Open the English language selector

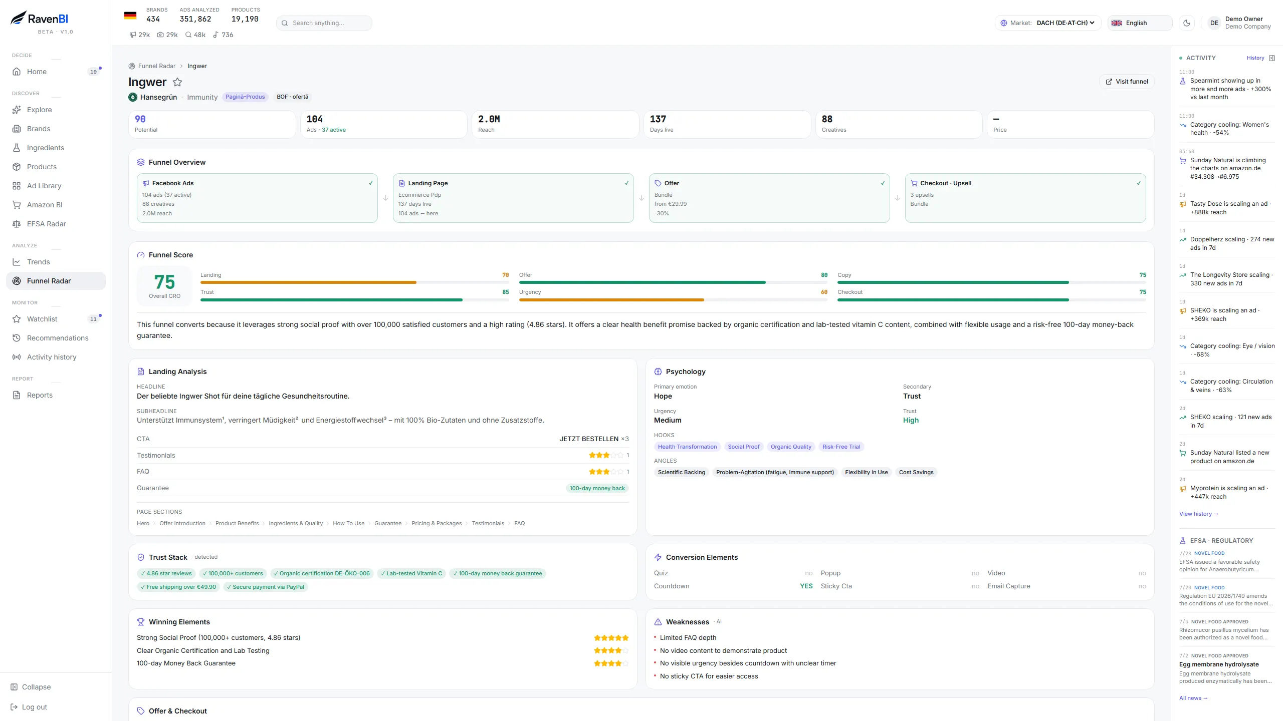pyautogui.click(x=1140, y=23)
